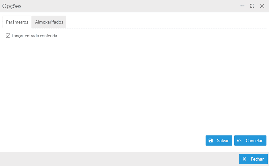Toggle the Lançar entrada conferida checkbox

coord(8,36)
